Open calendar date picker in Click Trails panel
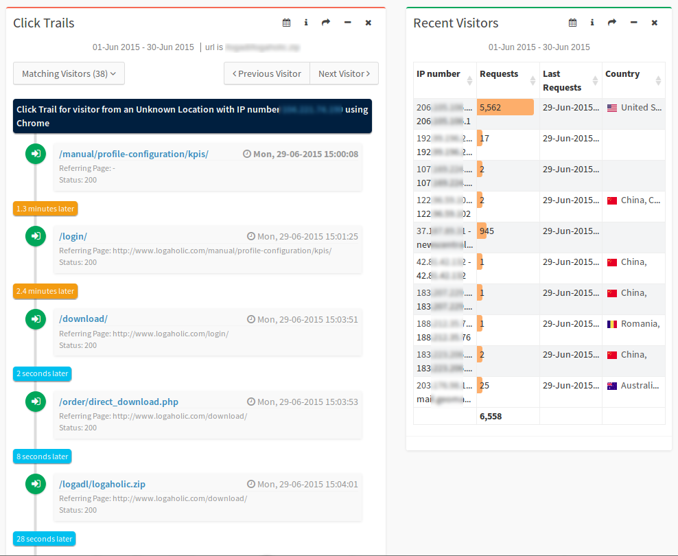Viewport: 678px width, 556px height. click(287, 23)
